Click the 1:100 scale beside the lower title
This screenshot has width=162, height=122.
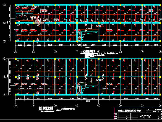[x=58, y=110]
